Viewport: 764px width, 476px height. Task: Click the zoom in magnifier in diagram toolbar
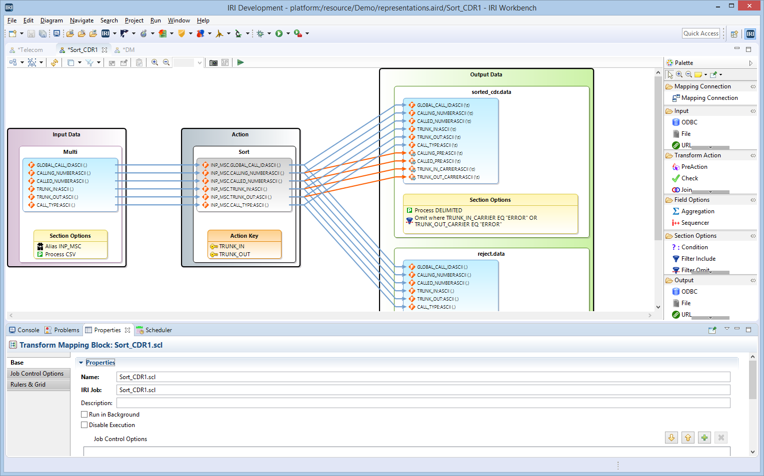pos(155,62)
